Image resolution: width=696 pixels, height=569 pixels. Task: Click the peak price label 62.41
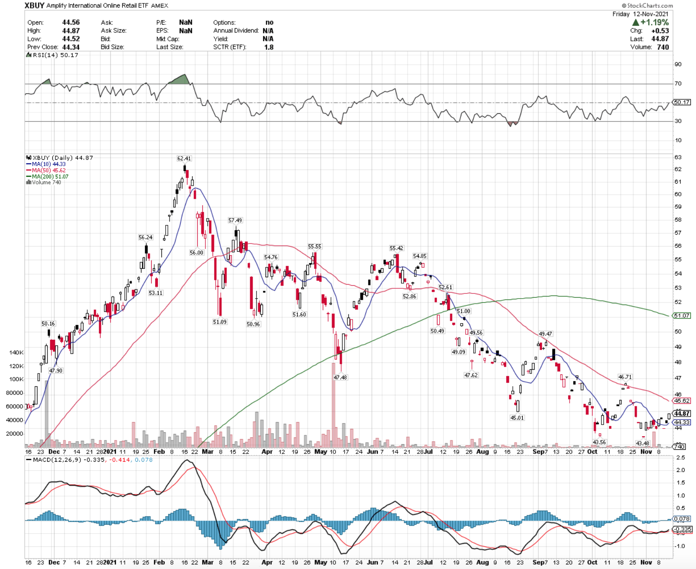184,158
